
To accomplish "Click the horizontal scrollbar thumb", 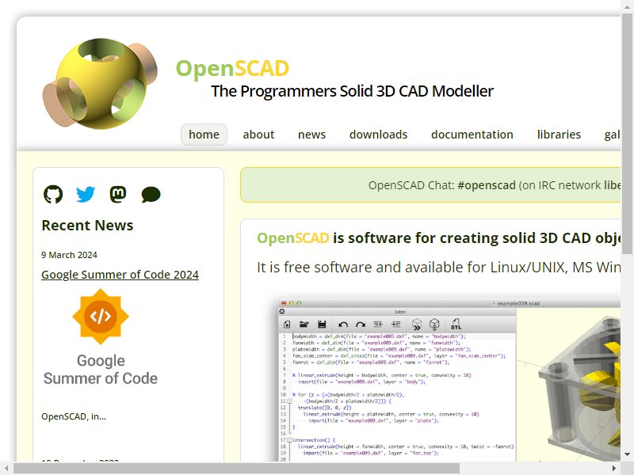I will pos(236,468).
